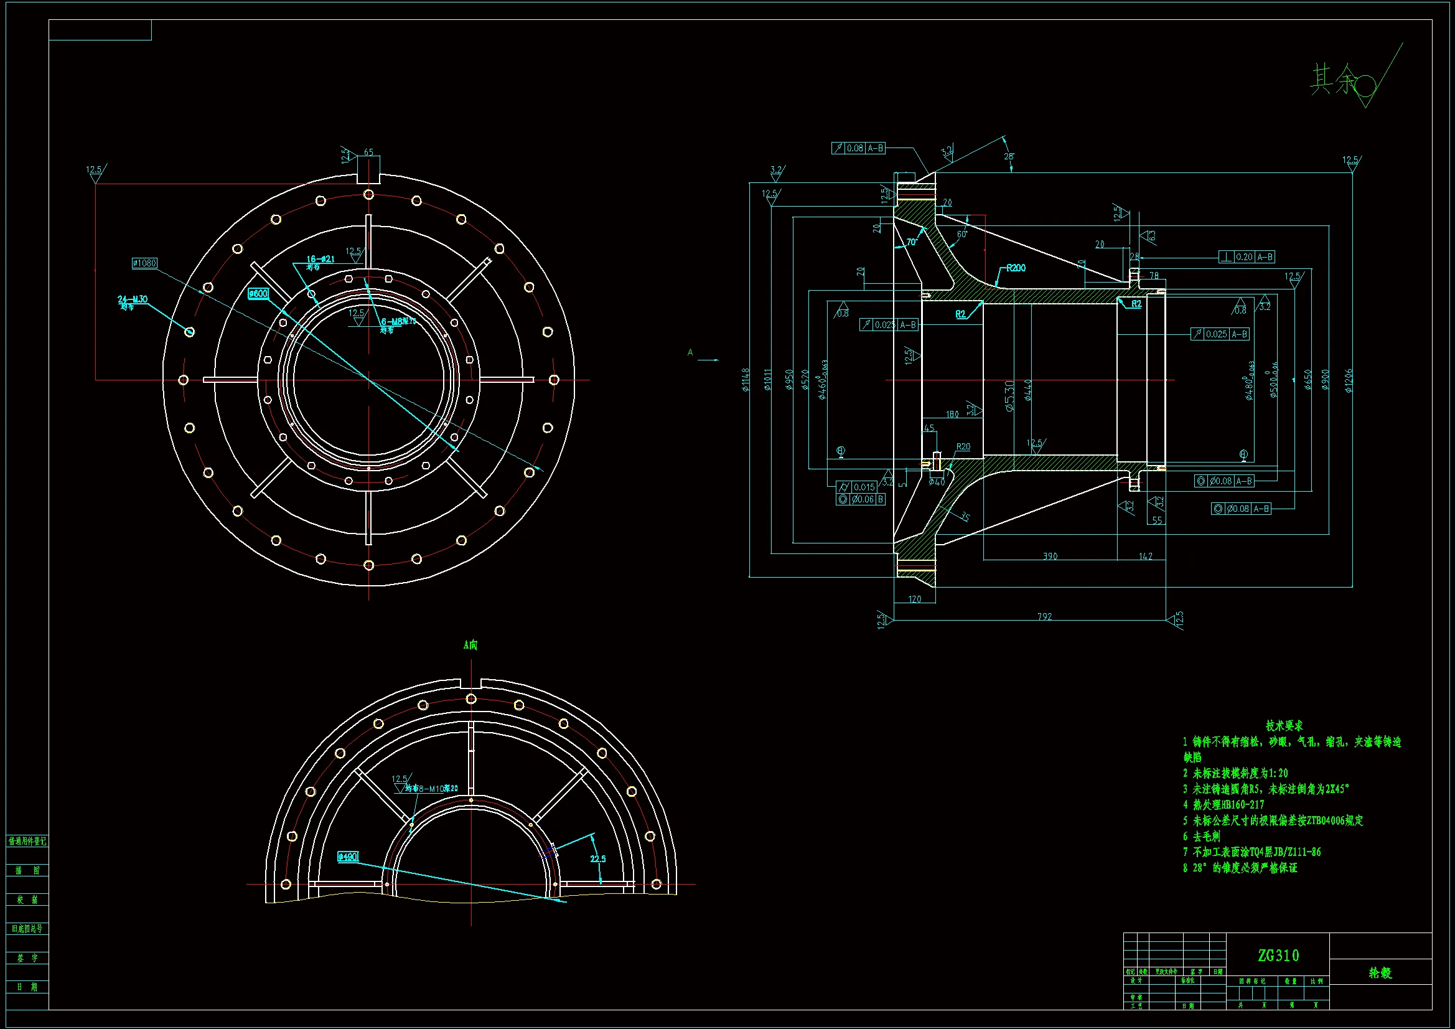Click the 792 overall length dimension
This screenshot has width=1455, height=1029.
1044,616
